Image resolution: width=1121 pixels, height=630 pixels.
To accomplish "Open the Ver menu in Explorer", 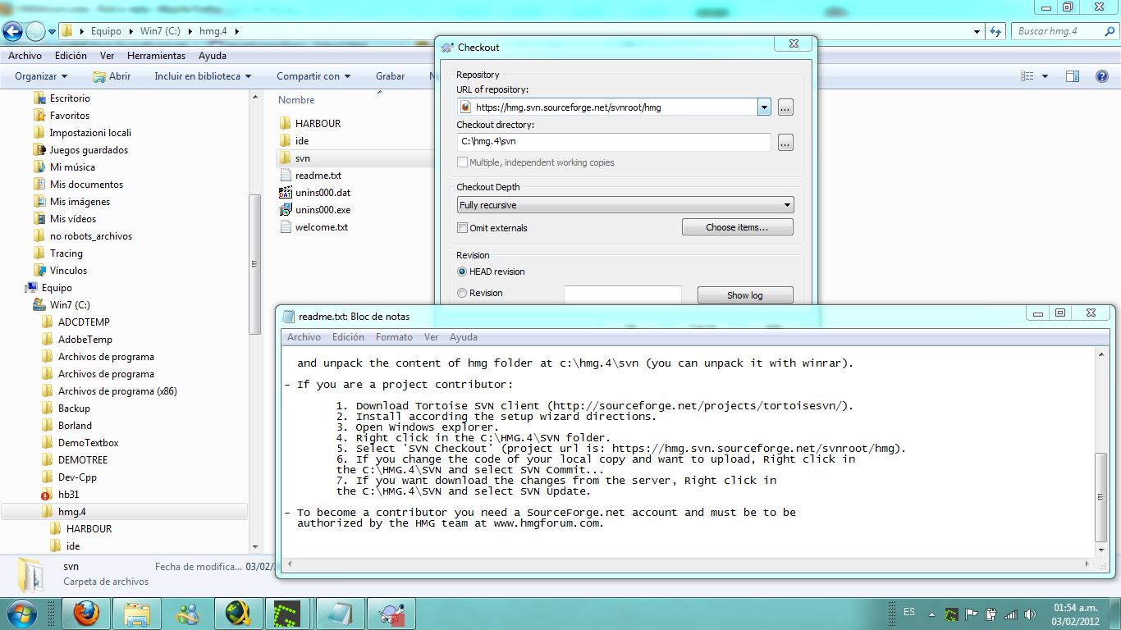I will tap(107, 56).
